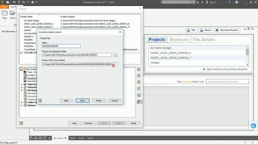258x145 pixels.
Task: Expand the Workspace tree node
Action: coord(21,90)
